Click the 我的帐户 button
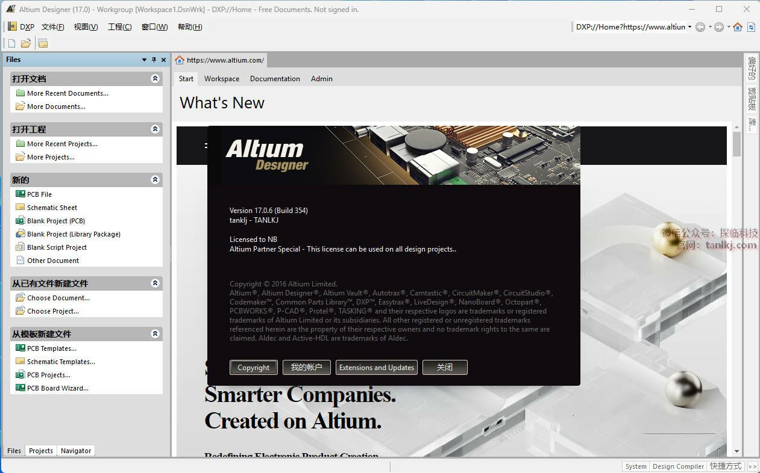The height and width of the screenshot is (473, 760). 307,368
